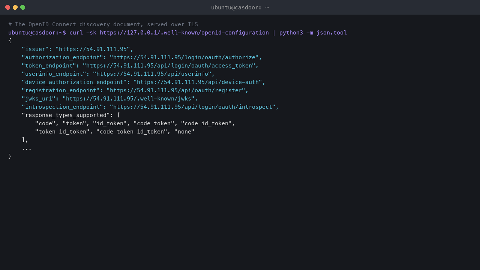
Task: Click the comment line about OpenID Connect discovery
Action: tap(103, 24)
